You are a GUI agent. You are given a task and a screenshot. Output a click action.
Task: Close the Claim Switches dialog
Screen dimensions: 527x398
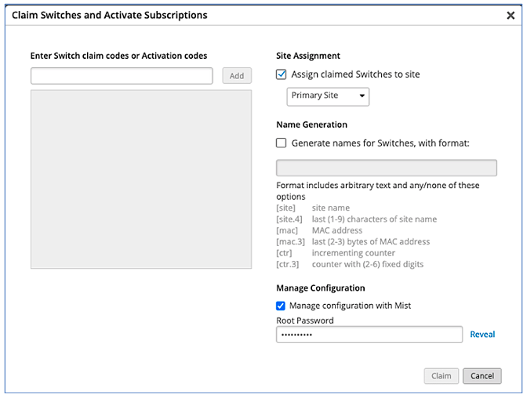[511, 15]
